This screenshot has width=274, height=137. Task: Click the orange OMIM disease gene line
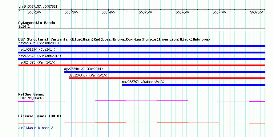[142, 123]
